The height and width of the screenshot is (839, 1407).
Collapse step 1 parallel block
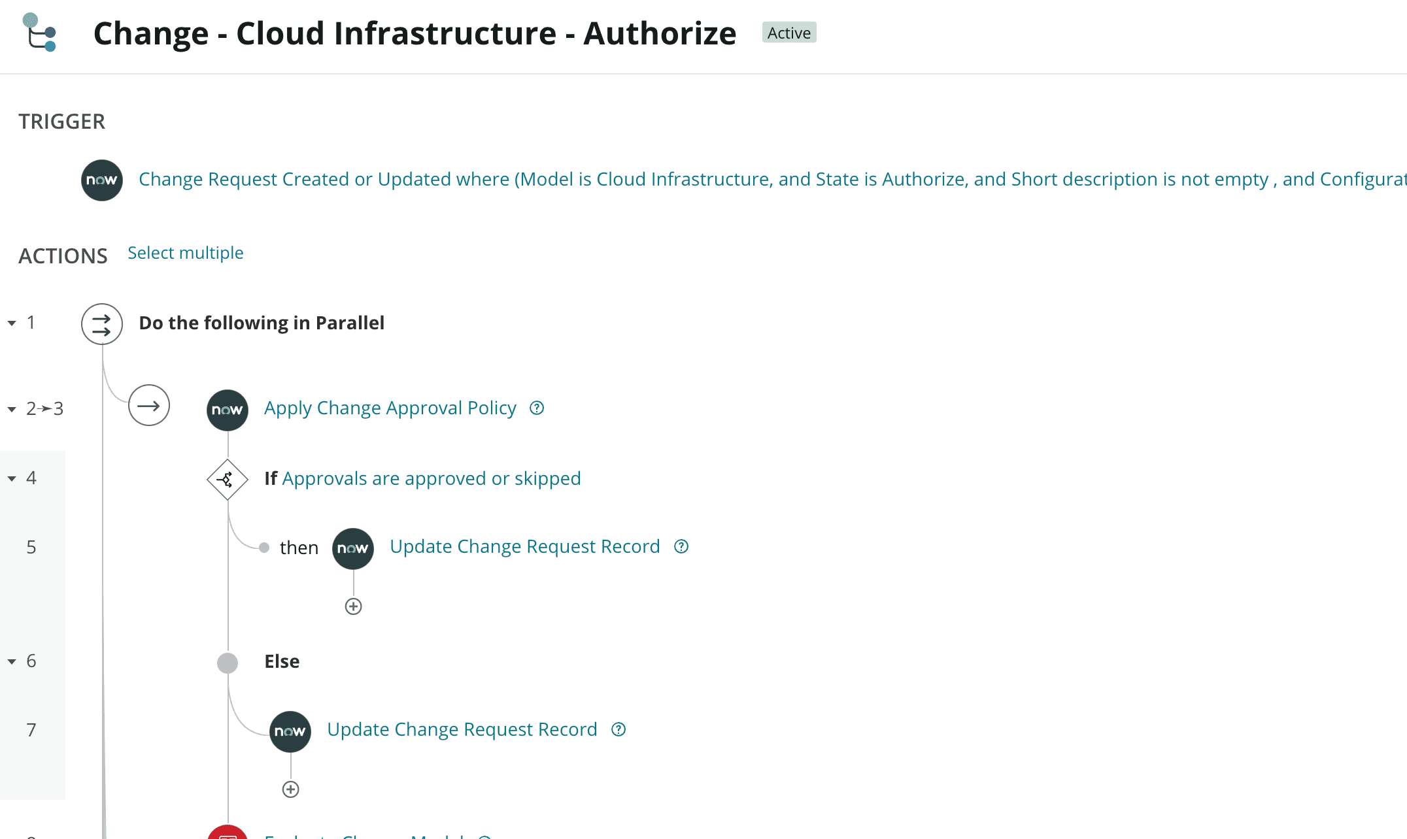12,323
